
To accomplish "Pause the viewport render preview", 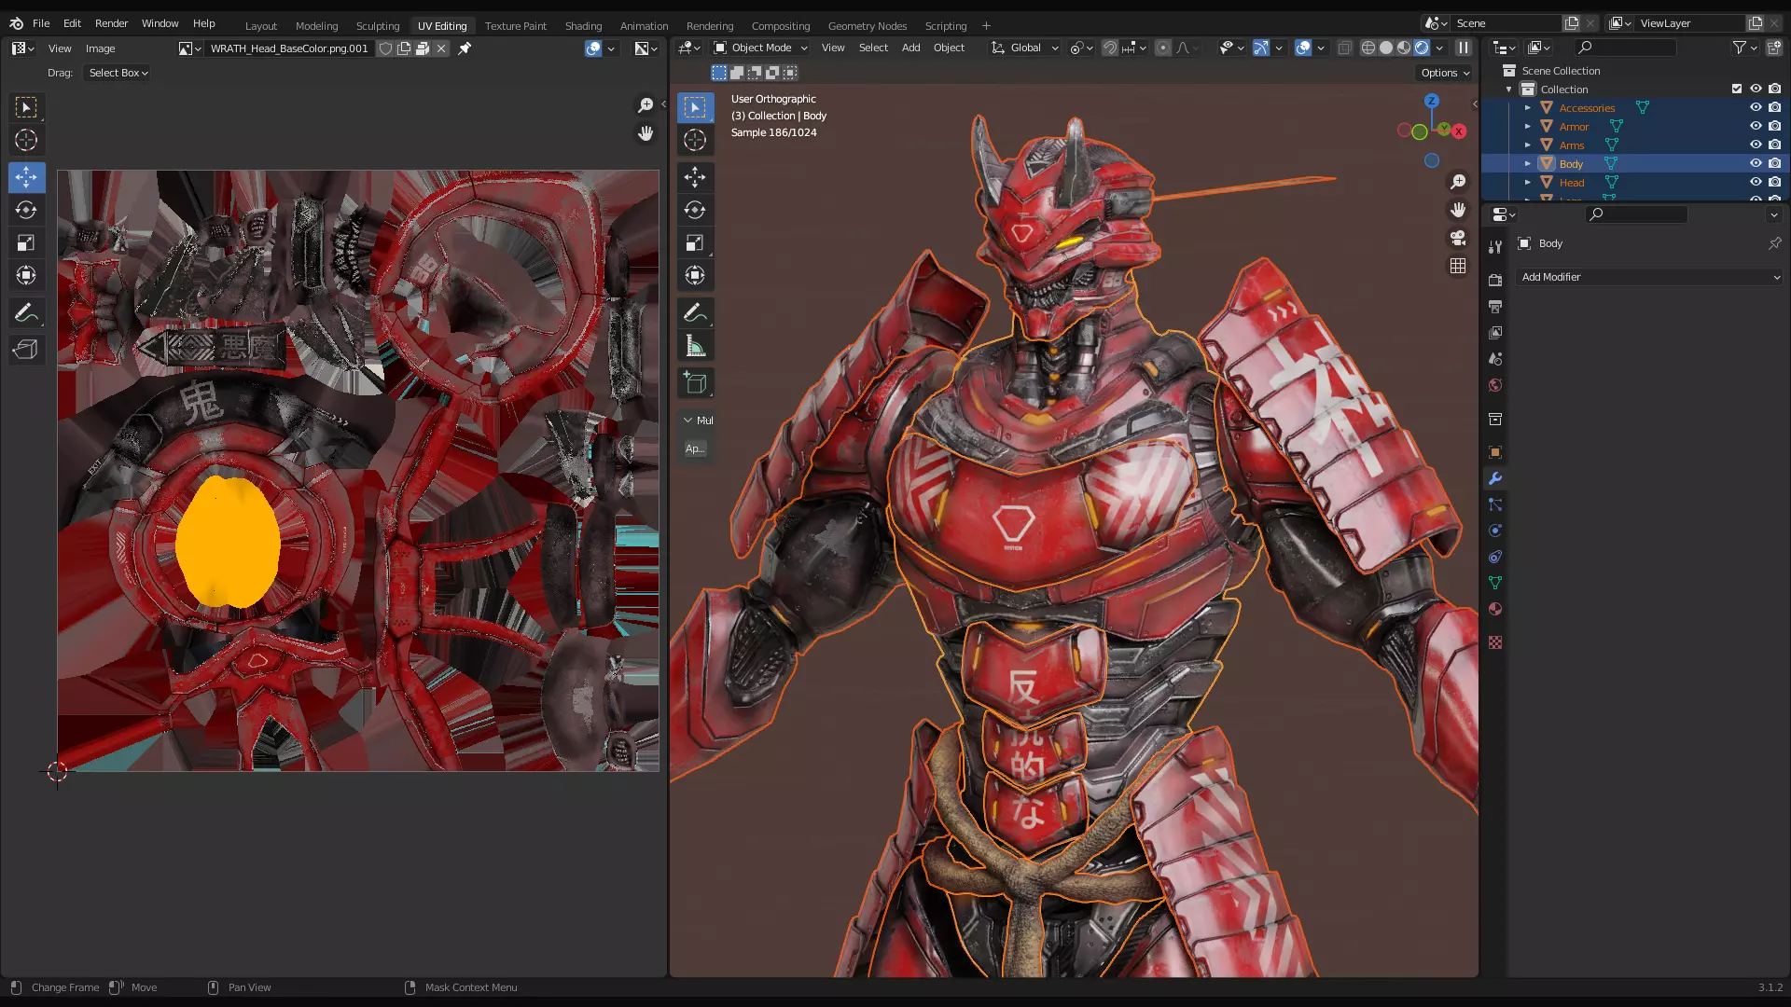I will 1464,48.
